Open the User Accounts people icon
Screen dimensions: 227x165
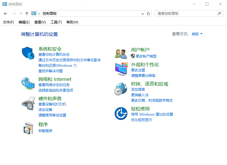coord(121,54)
